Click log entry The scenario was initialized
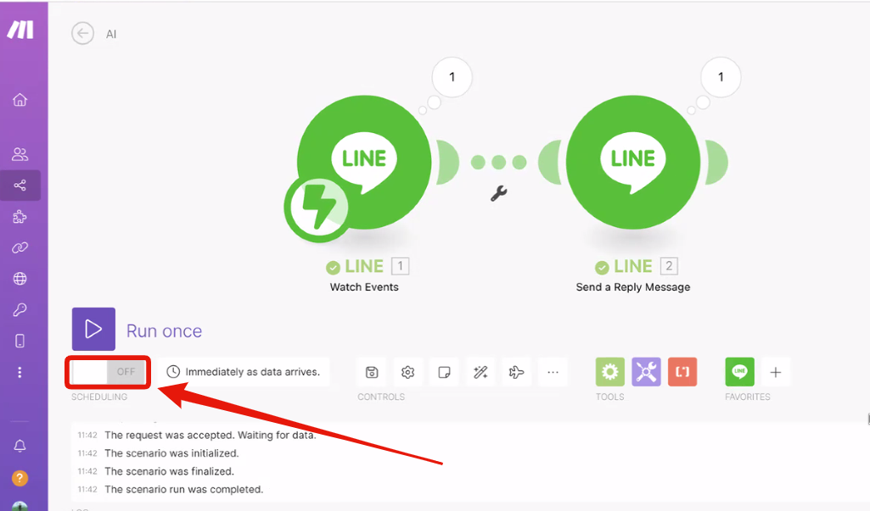The image size is (870, 511). (x=171, y=453)
